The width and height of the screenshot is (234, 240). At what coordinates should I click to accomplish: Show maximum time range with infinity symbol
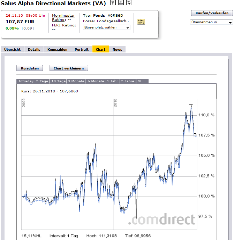coord(139,81)
